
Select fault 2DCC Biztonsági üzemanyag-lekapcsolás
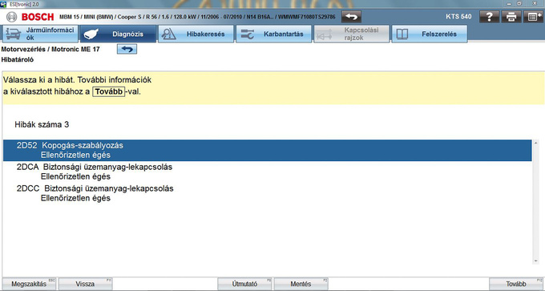[x=267, y=193]
